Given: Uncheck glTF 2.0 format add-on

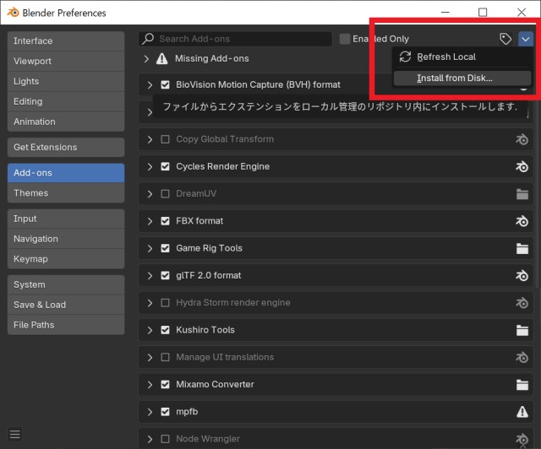Looking at the screenshot, I should click(166, 275).
